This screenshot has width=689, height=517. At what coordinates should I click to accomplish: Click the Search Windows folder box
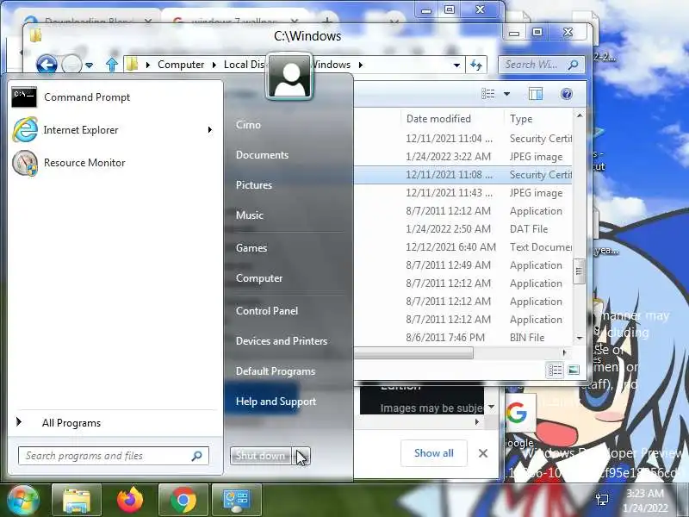point(542,65)
